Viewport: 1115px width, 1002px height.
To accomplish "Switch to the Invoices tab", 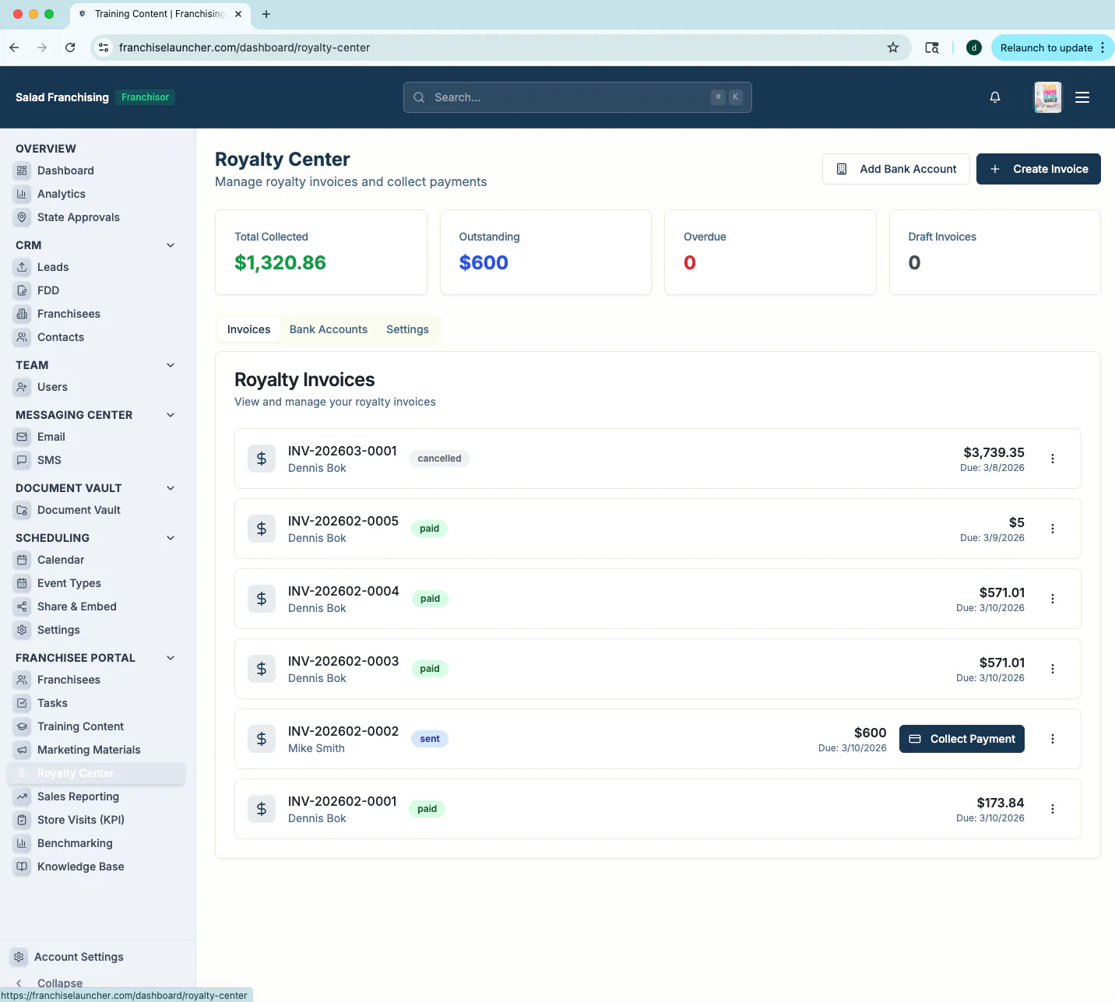I will click(249, 329).
